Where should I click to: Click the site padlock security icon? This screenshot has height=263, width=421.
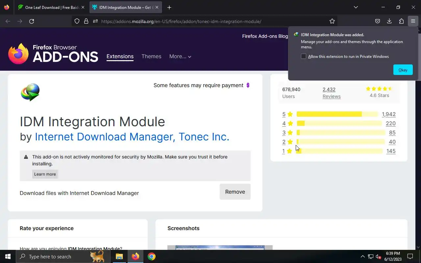[86, 21]
